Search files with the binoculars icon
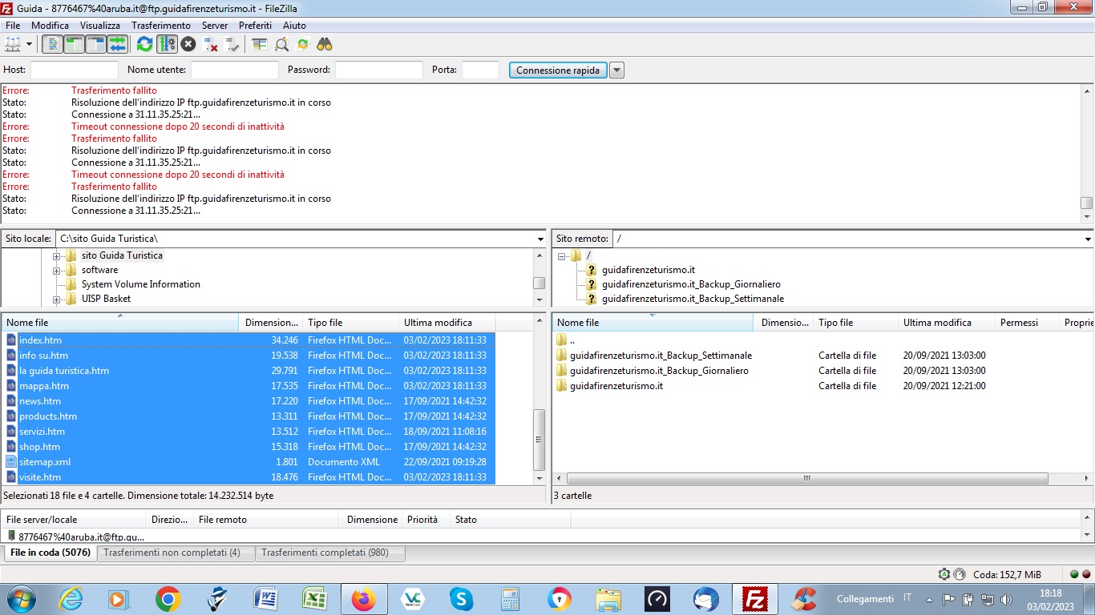Screen dimensions: 1095x615 tap(325, 44)
